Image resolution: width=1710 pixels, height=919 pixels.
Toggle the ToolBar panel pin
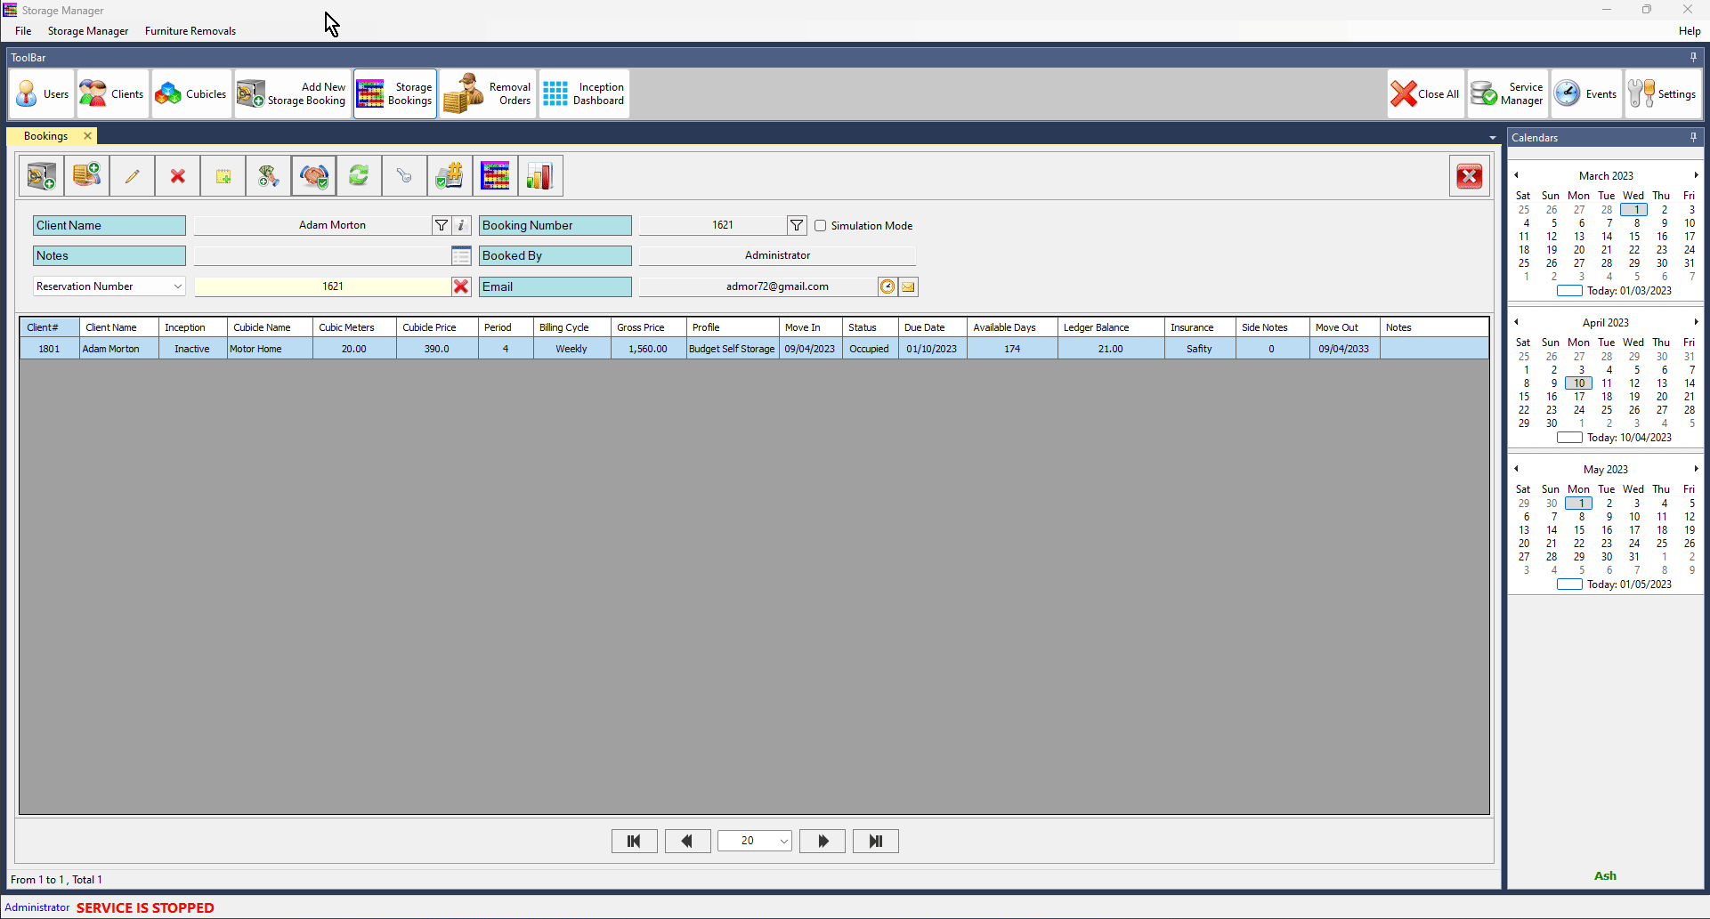click(x=1693, y=57)
